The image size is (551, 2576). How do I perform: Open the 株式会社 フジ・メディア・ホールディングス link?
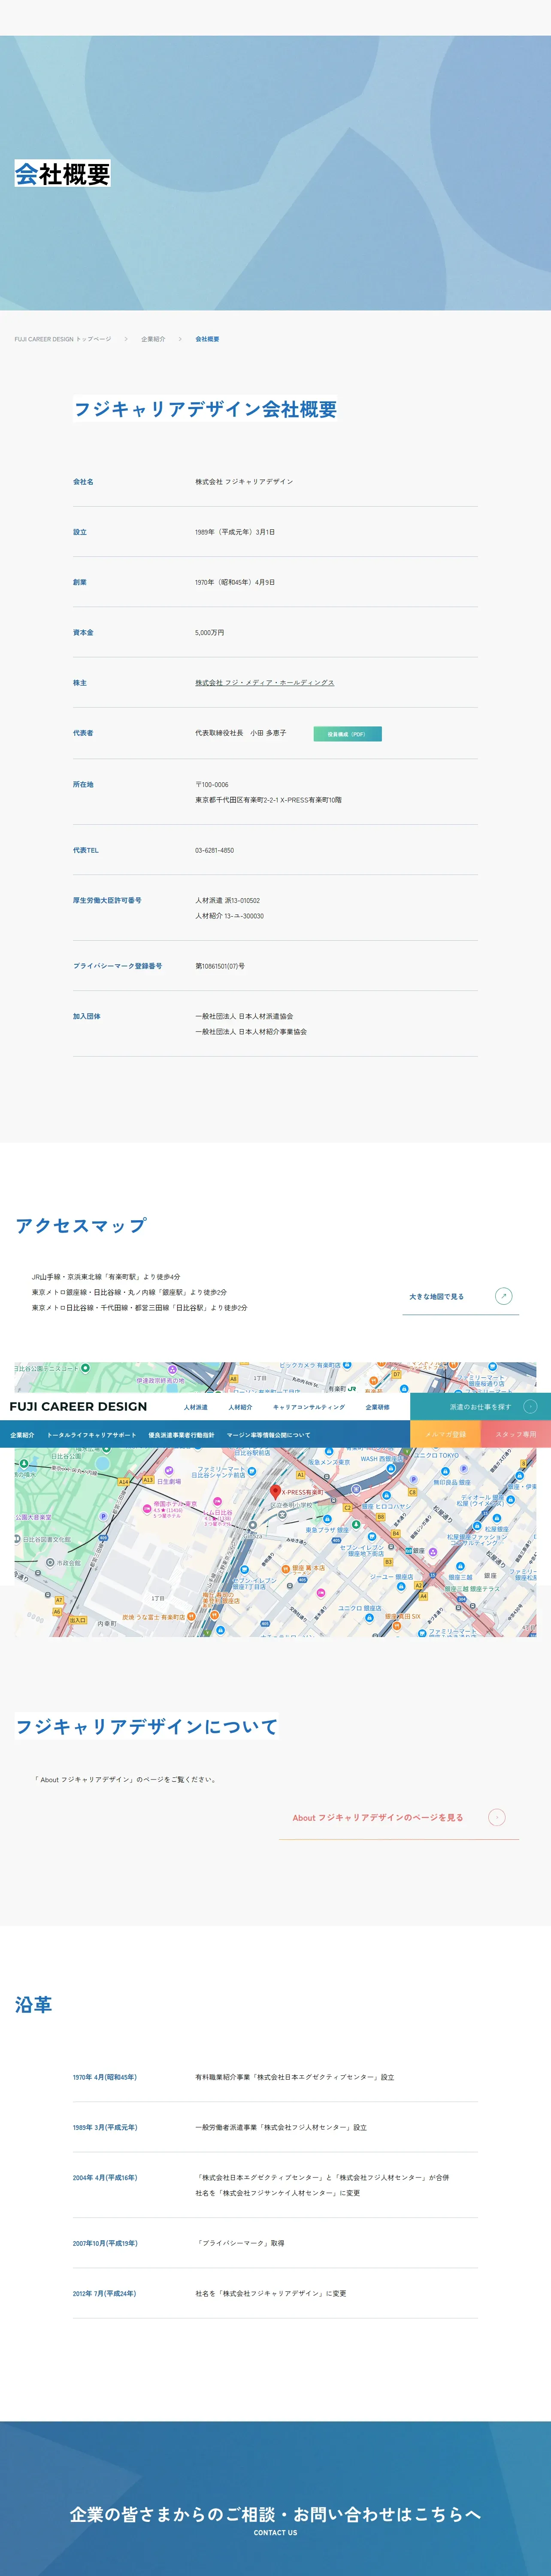coord(265,683)
